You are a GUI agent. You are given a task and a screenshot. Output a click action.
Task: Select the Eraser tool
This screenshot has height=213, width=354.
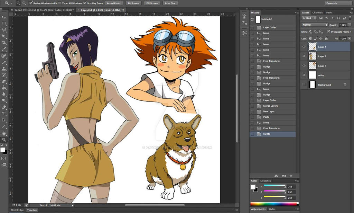4,81
